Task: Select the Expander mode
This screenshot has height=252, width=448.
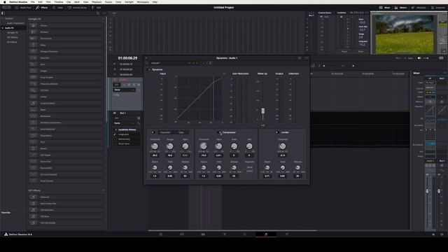Action: coord(165,132)
